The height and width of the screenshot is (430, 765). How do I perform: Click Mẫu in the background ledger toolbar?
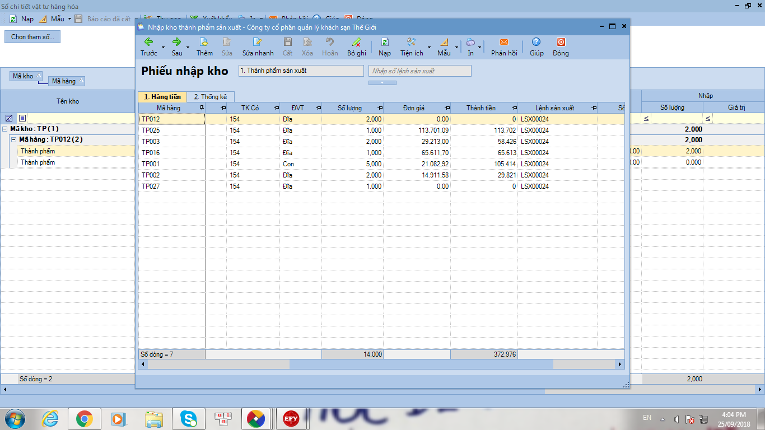[52, 19]
